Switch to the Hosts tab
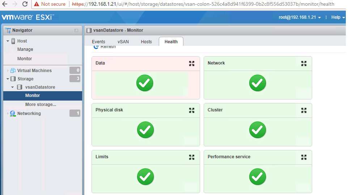The height and width of the screenshot is (195, 348). [x=146, y=42]
